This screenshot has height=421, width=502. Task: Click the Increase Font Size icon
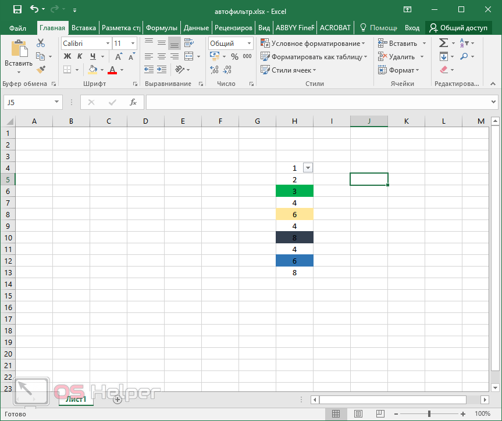coord(119,56)
